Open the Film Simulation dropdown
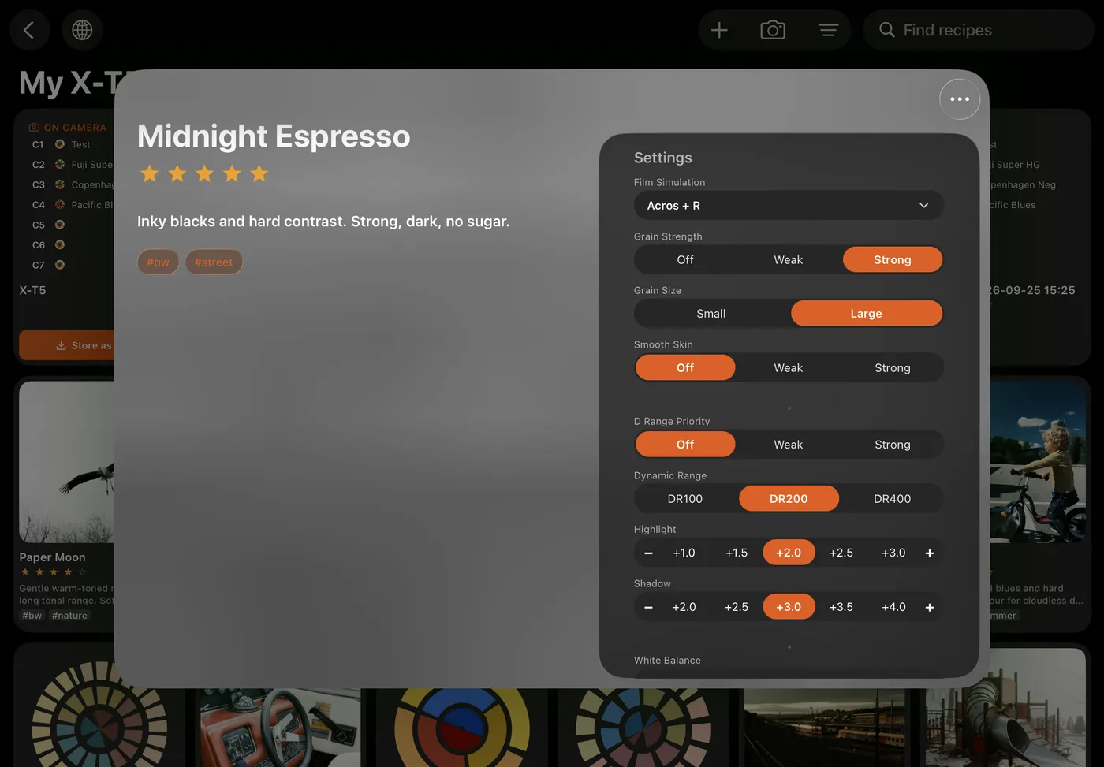Viewport: 1104px width, 767px height. click(x=789, y=206)
